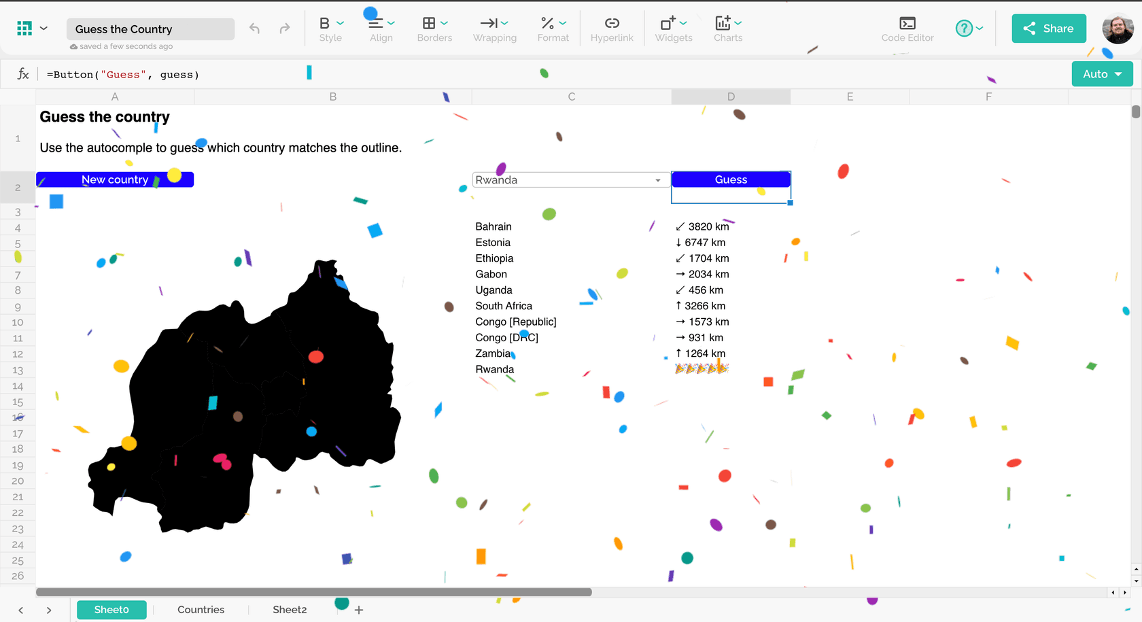Expand the Wrapping dropdown chevron
The height and width of the screenshot is (622, 1142).
point(505,23)
